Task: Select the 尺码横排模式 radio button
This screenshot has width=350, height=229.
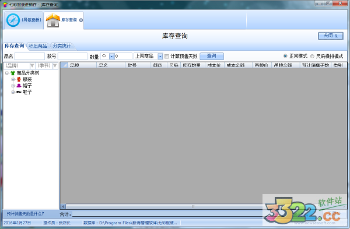Action: 312,56
